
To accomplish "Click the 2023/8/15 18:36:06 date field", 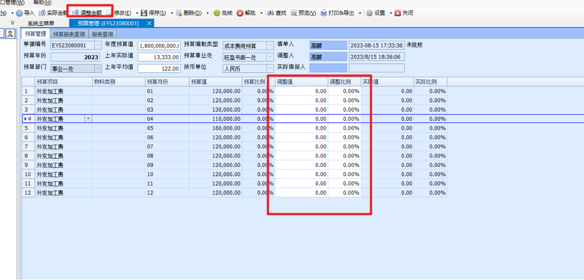I will pyautogui.click(x=376, y=57).
